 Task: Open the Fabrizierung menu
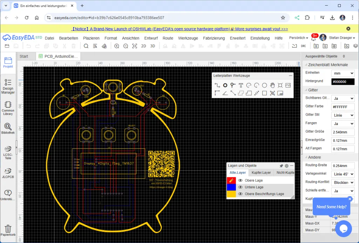[214, 38]
